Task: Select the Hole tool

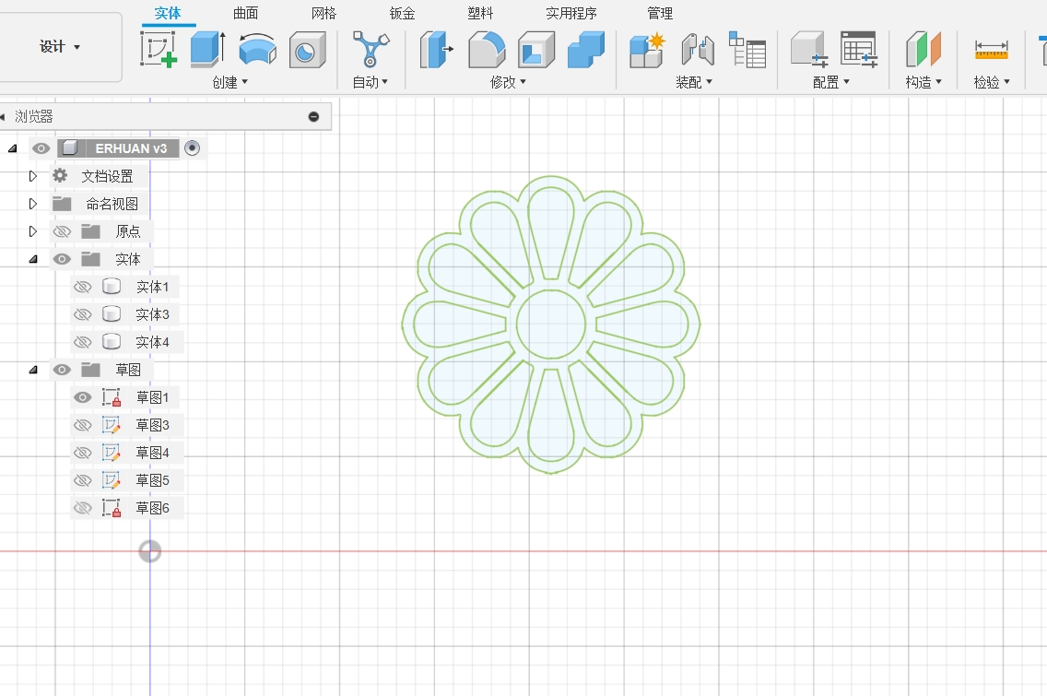Action: click(x=307, y=50)
